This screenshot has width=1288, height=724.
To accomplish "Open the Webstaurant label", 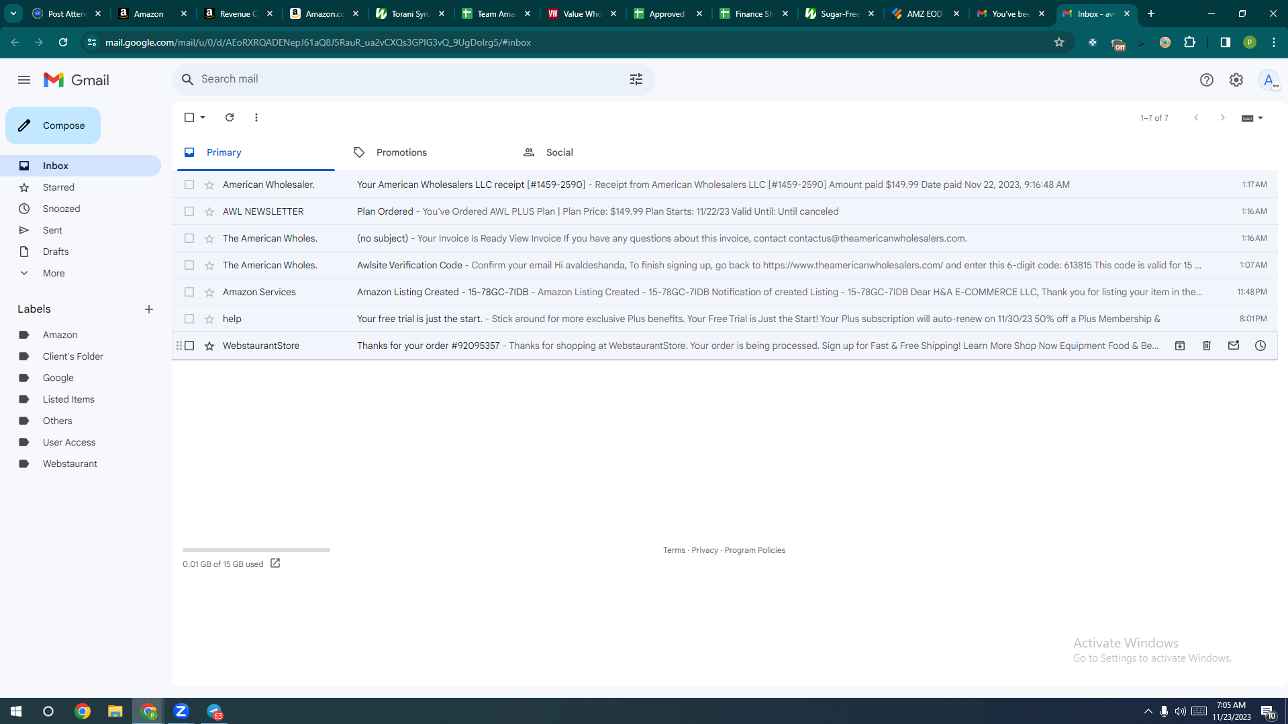I will (70, 464).
